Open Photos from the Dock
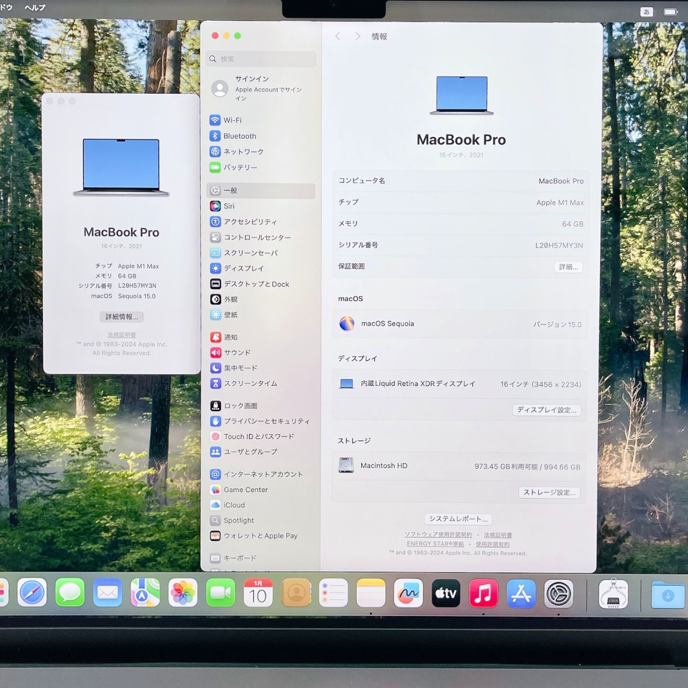Viewport: 688px width, 688px height. click(x=183, y=593)
